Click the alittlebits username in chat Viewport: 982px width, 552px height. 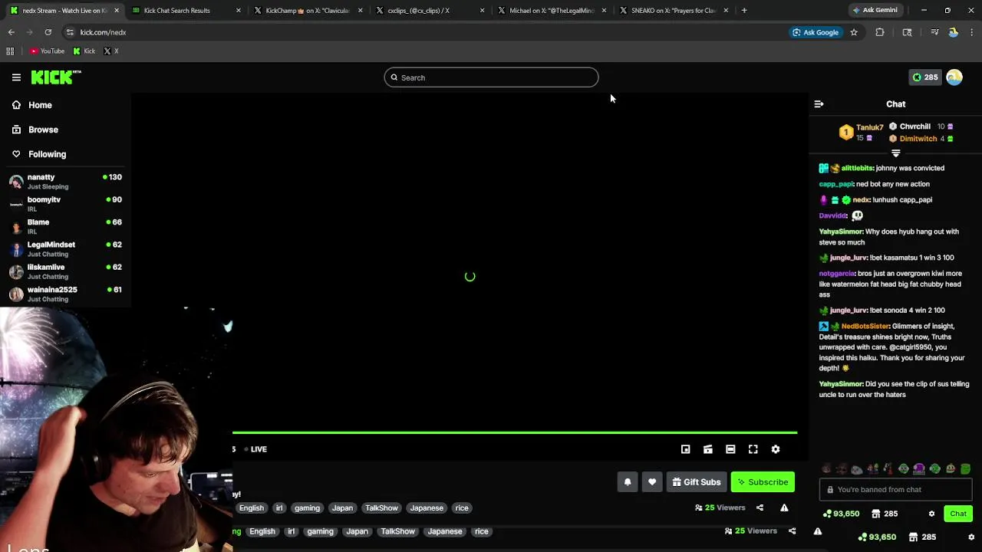[x=857, y=168]
